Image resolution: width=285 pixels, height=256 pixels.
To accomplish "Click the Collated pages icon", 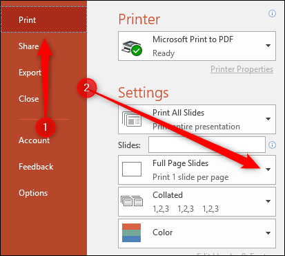I will tap(132, 201).
